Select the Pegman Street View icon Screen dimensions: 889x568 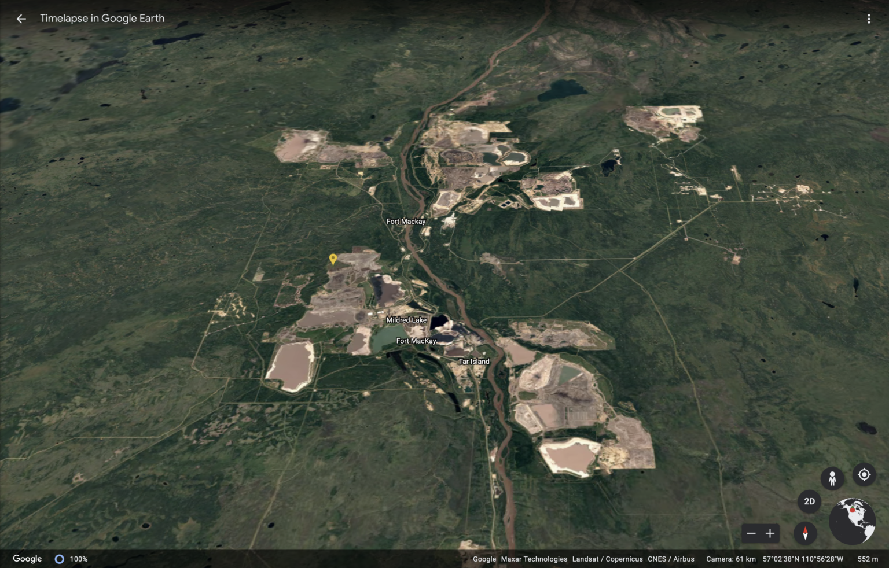click(x=832, y=478)
